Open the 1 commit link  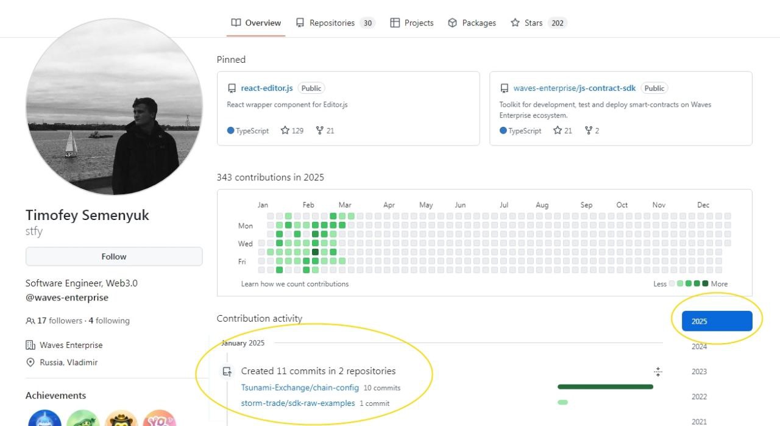click(375, 403)
